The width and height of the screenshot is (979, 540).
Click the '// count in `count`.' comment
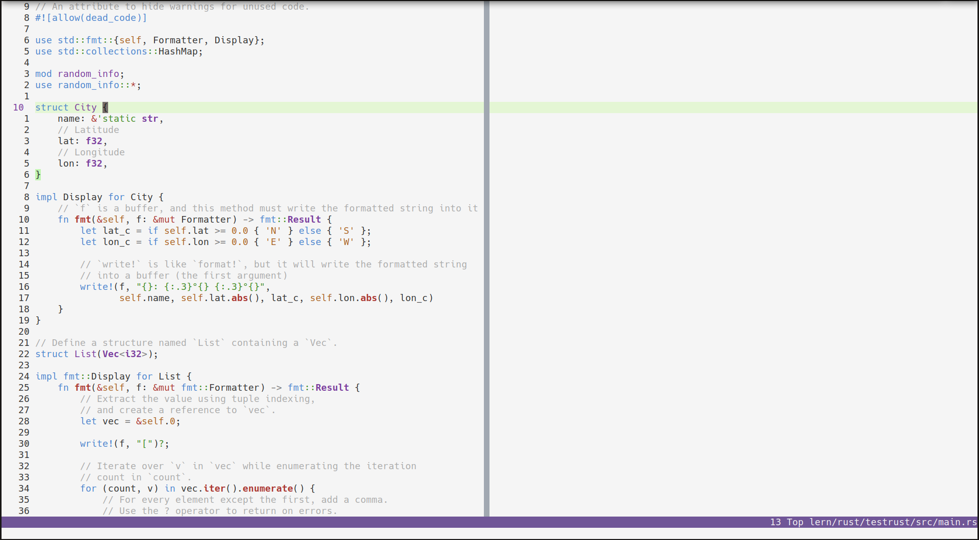[x=136, y=477]
